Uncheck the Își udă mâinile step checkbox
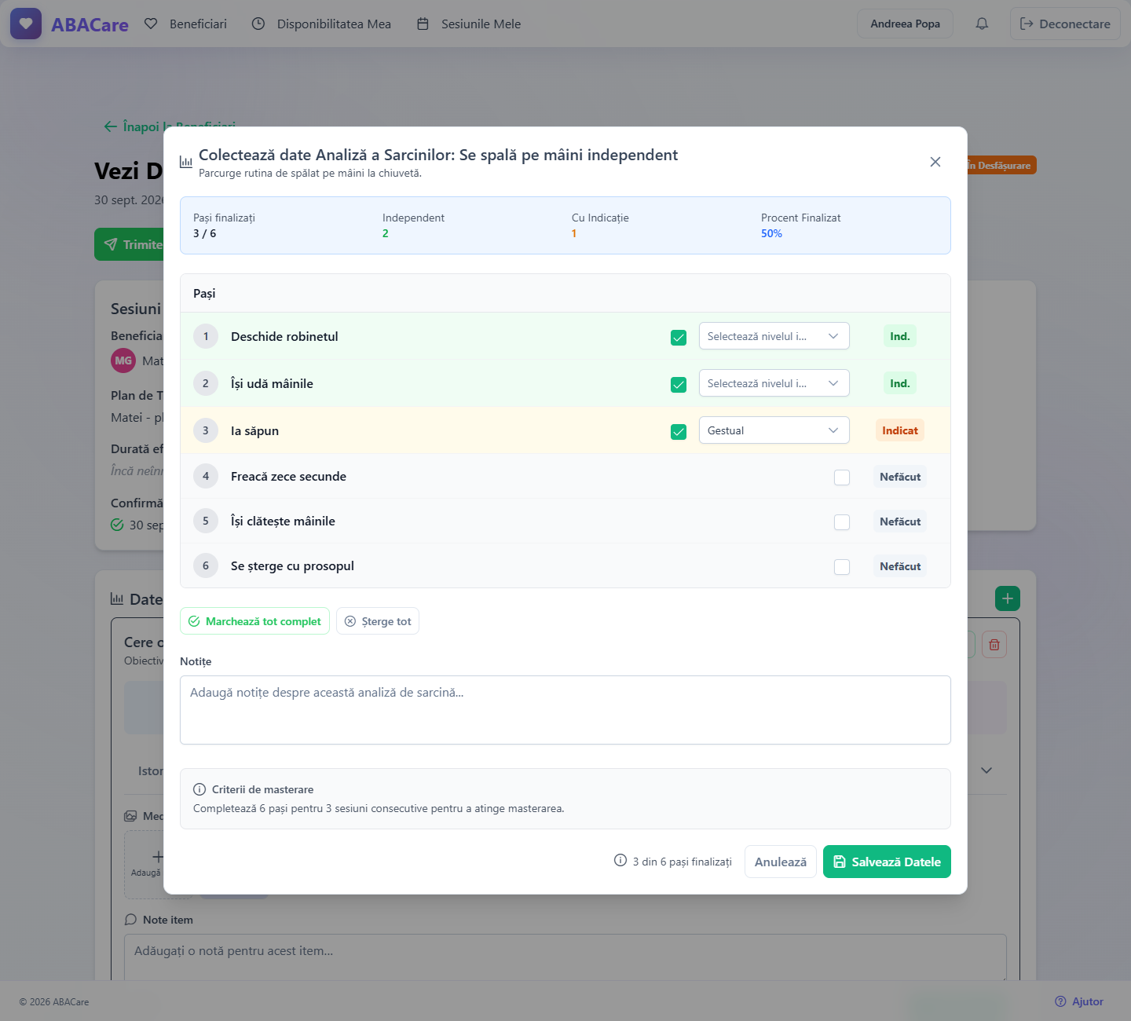 click(679, 385)
